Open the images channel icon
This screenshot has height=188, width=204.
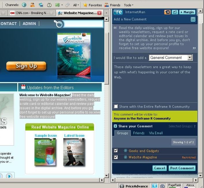click(x=41, y=5)
